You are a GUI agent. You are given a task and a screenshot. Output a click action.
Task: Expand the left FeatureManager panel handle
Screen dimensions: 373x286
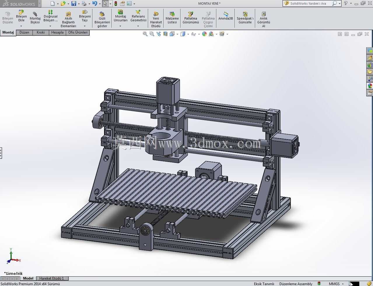tap(1, 153)
